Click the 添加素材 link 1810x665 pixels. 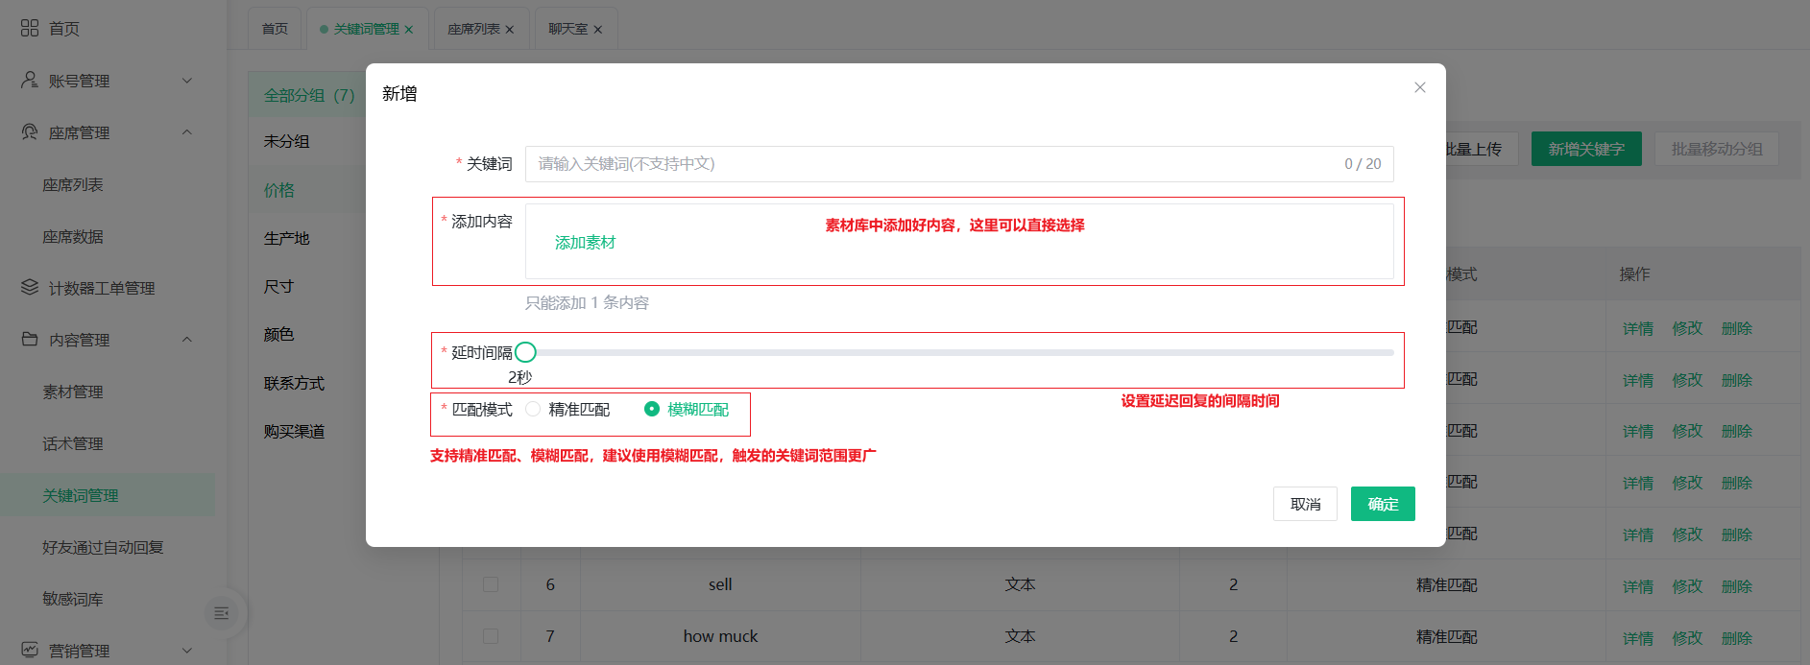coord(585,243)
